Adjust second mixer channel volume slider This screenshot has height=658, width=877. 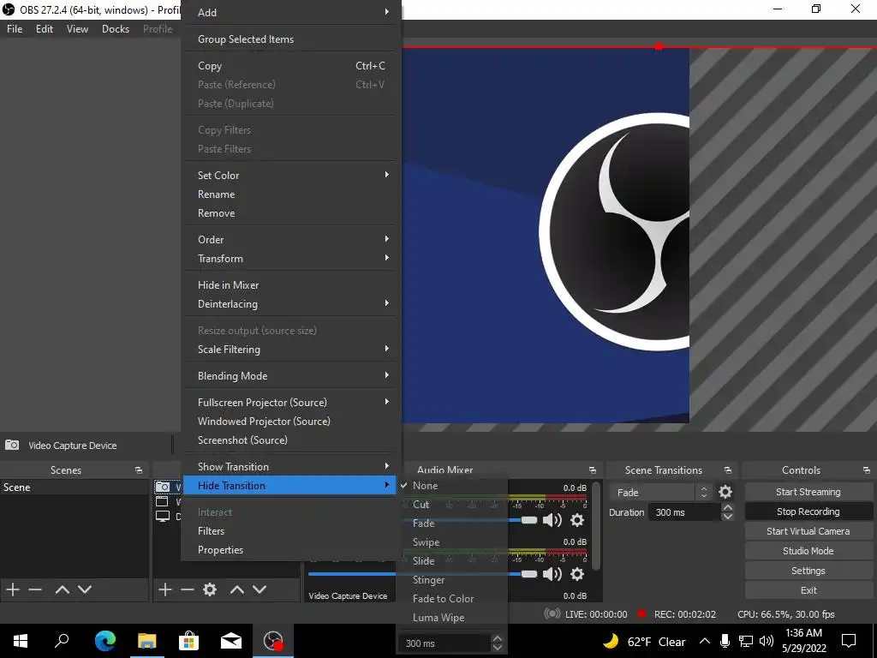pos(528,574)
